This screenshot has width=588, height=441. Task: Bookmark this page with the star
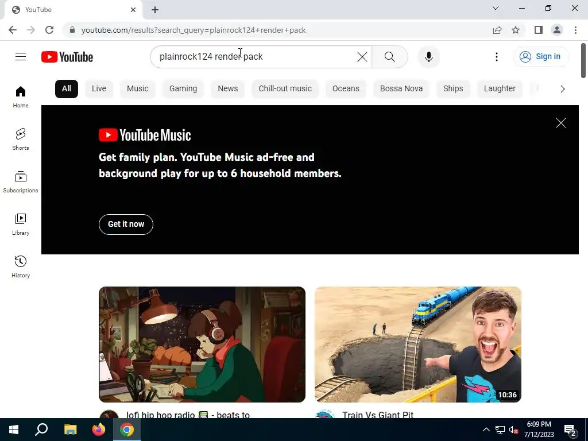pyautogui.click(x=516, y=30)
